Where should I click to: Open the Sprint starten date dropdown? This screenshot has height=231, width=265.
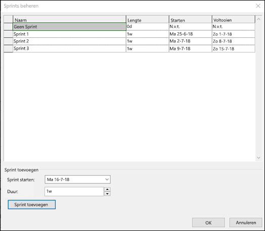click(107, 179)
